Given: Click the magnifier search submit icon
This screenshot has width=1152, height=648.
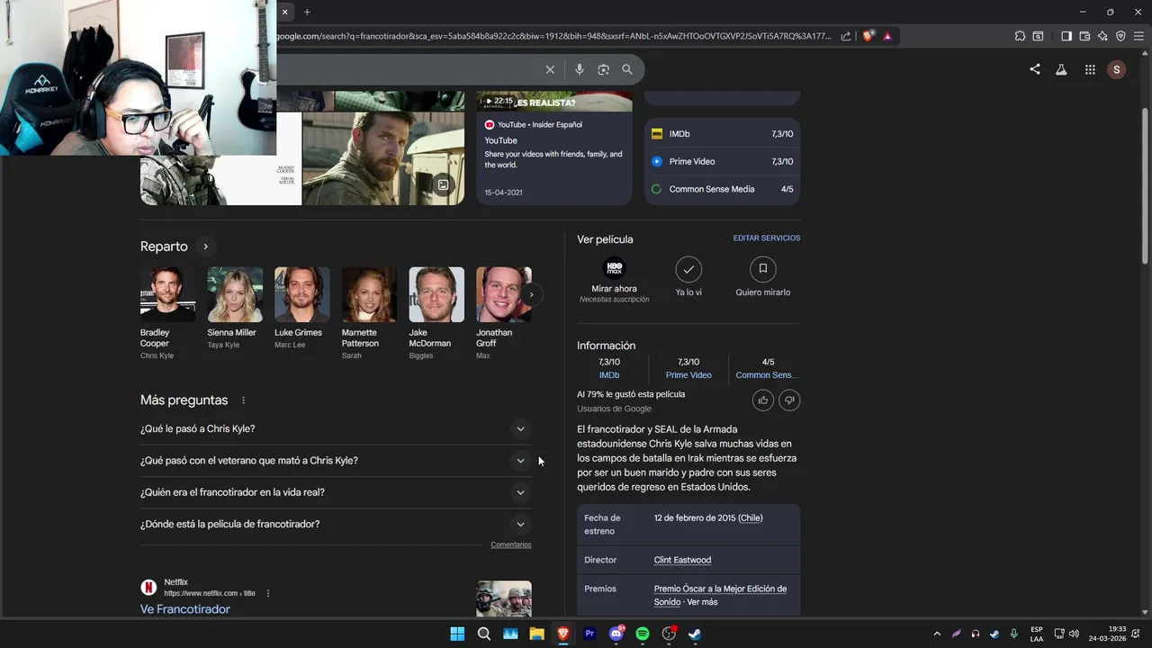Looking at the screenshot, I should [x=627, y=69].
